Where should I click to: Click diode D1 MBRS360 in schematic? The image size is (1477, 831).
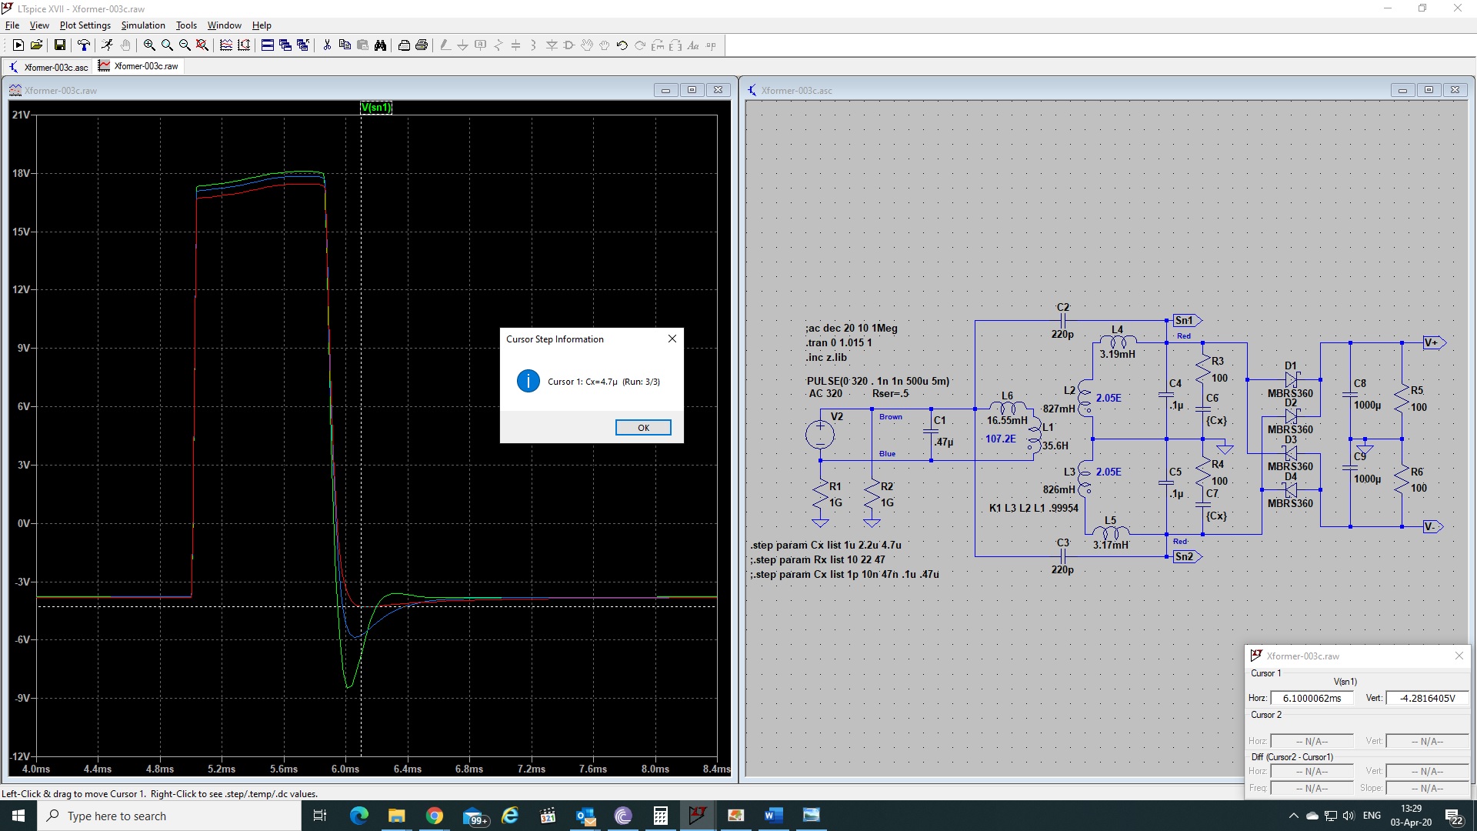click(x=1291, y=379)
